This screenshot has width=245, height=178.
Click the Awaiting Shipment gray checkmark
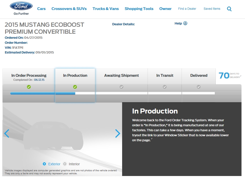[x=121, y=87]
